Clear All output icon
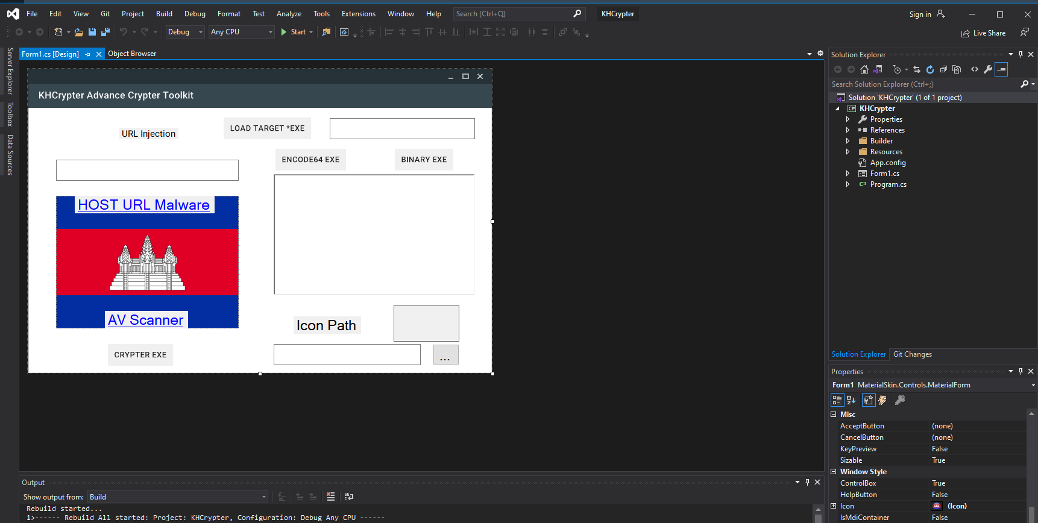Image resolution: width=1038 pixels, height=523 pixels. click(330, 496)
